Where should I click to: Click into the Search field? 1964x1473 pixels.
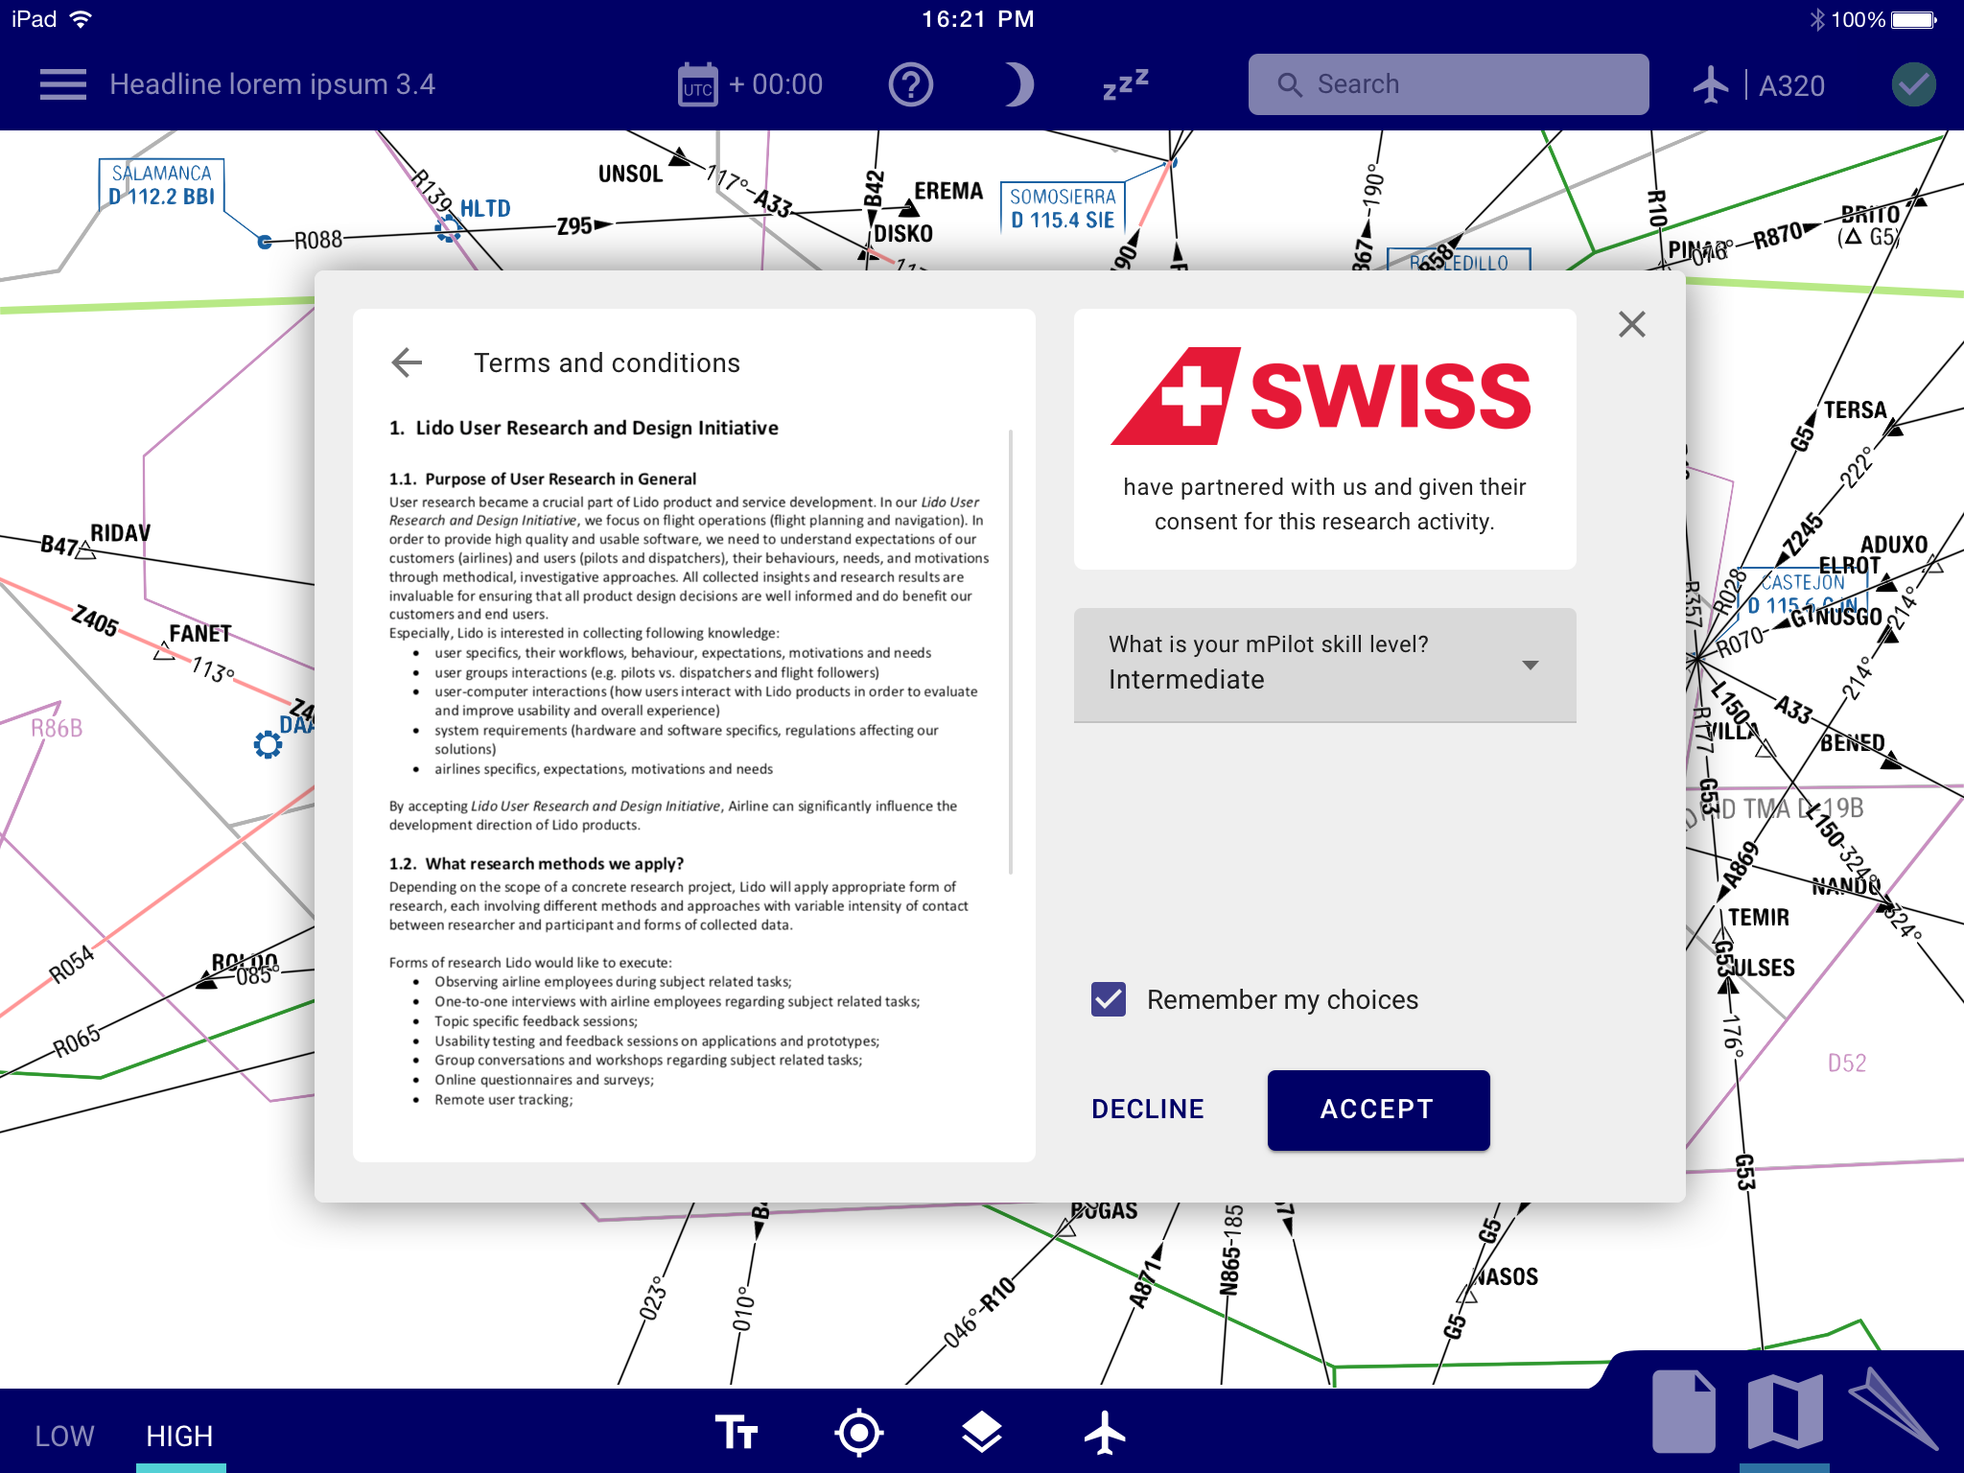pos(1448,85)
